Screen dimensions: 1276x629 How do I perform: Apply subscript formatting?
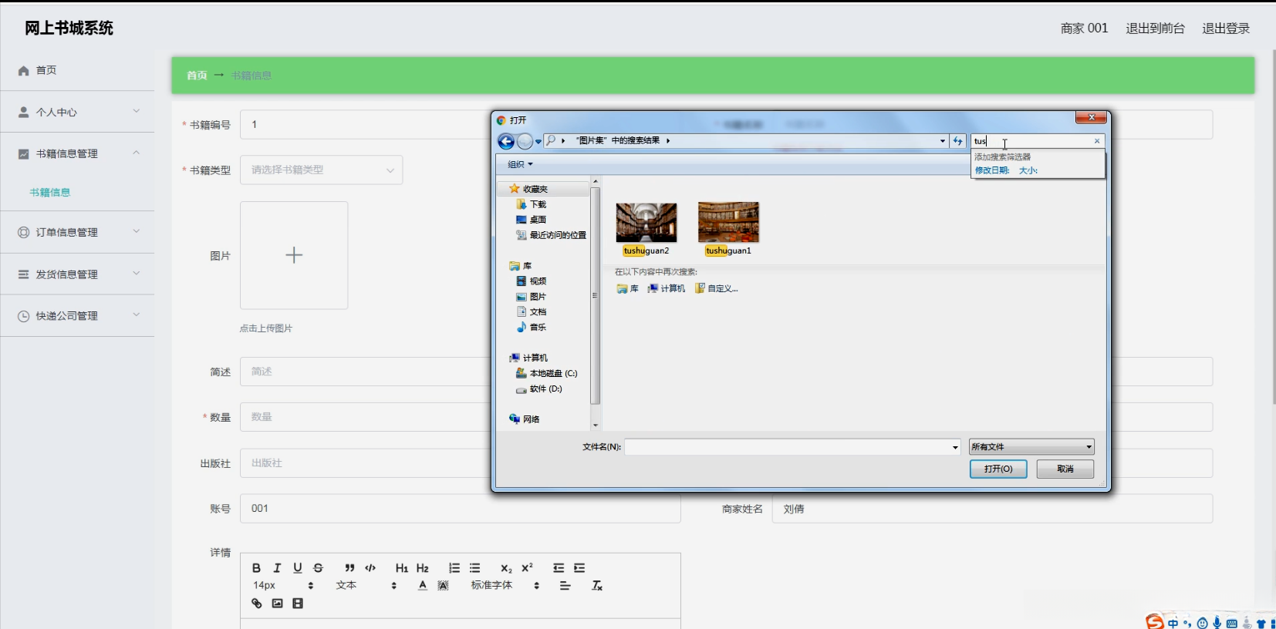point(506,568)
